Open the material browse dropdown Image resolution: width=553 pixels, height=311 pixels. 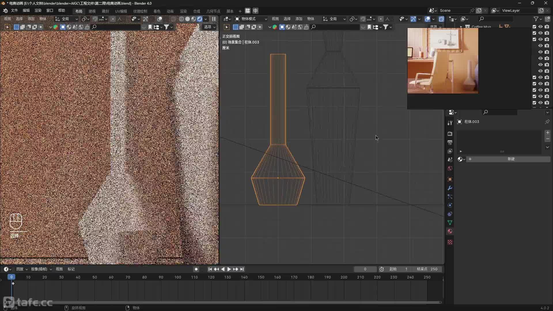(461, 159)
